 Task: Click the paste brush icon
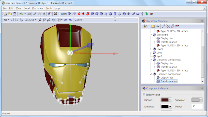pyautogui.click(x=44, y=14)
